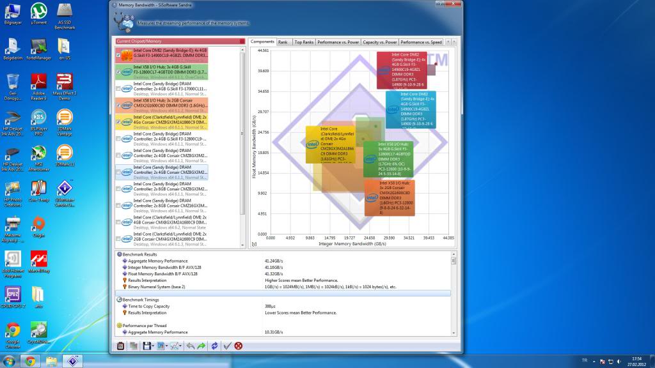
Task: Open the line graph icon dropdown arrow
Action: pyautogui.click(x=180, y=346)
